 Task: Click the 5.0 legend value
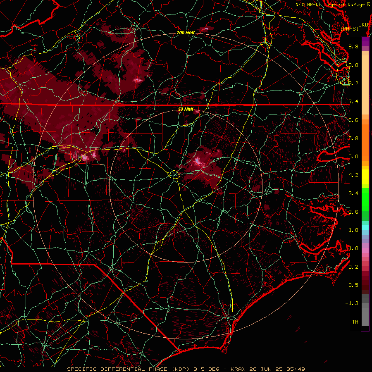point(353,157)
